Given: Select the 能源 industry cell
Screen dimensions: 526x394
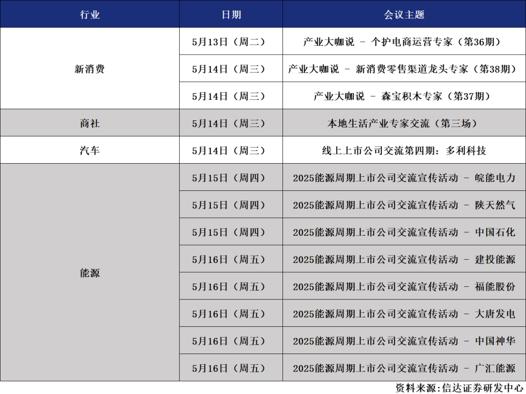Looking at the screenshot, I should pos(90,272).
